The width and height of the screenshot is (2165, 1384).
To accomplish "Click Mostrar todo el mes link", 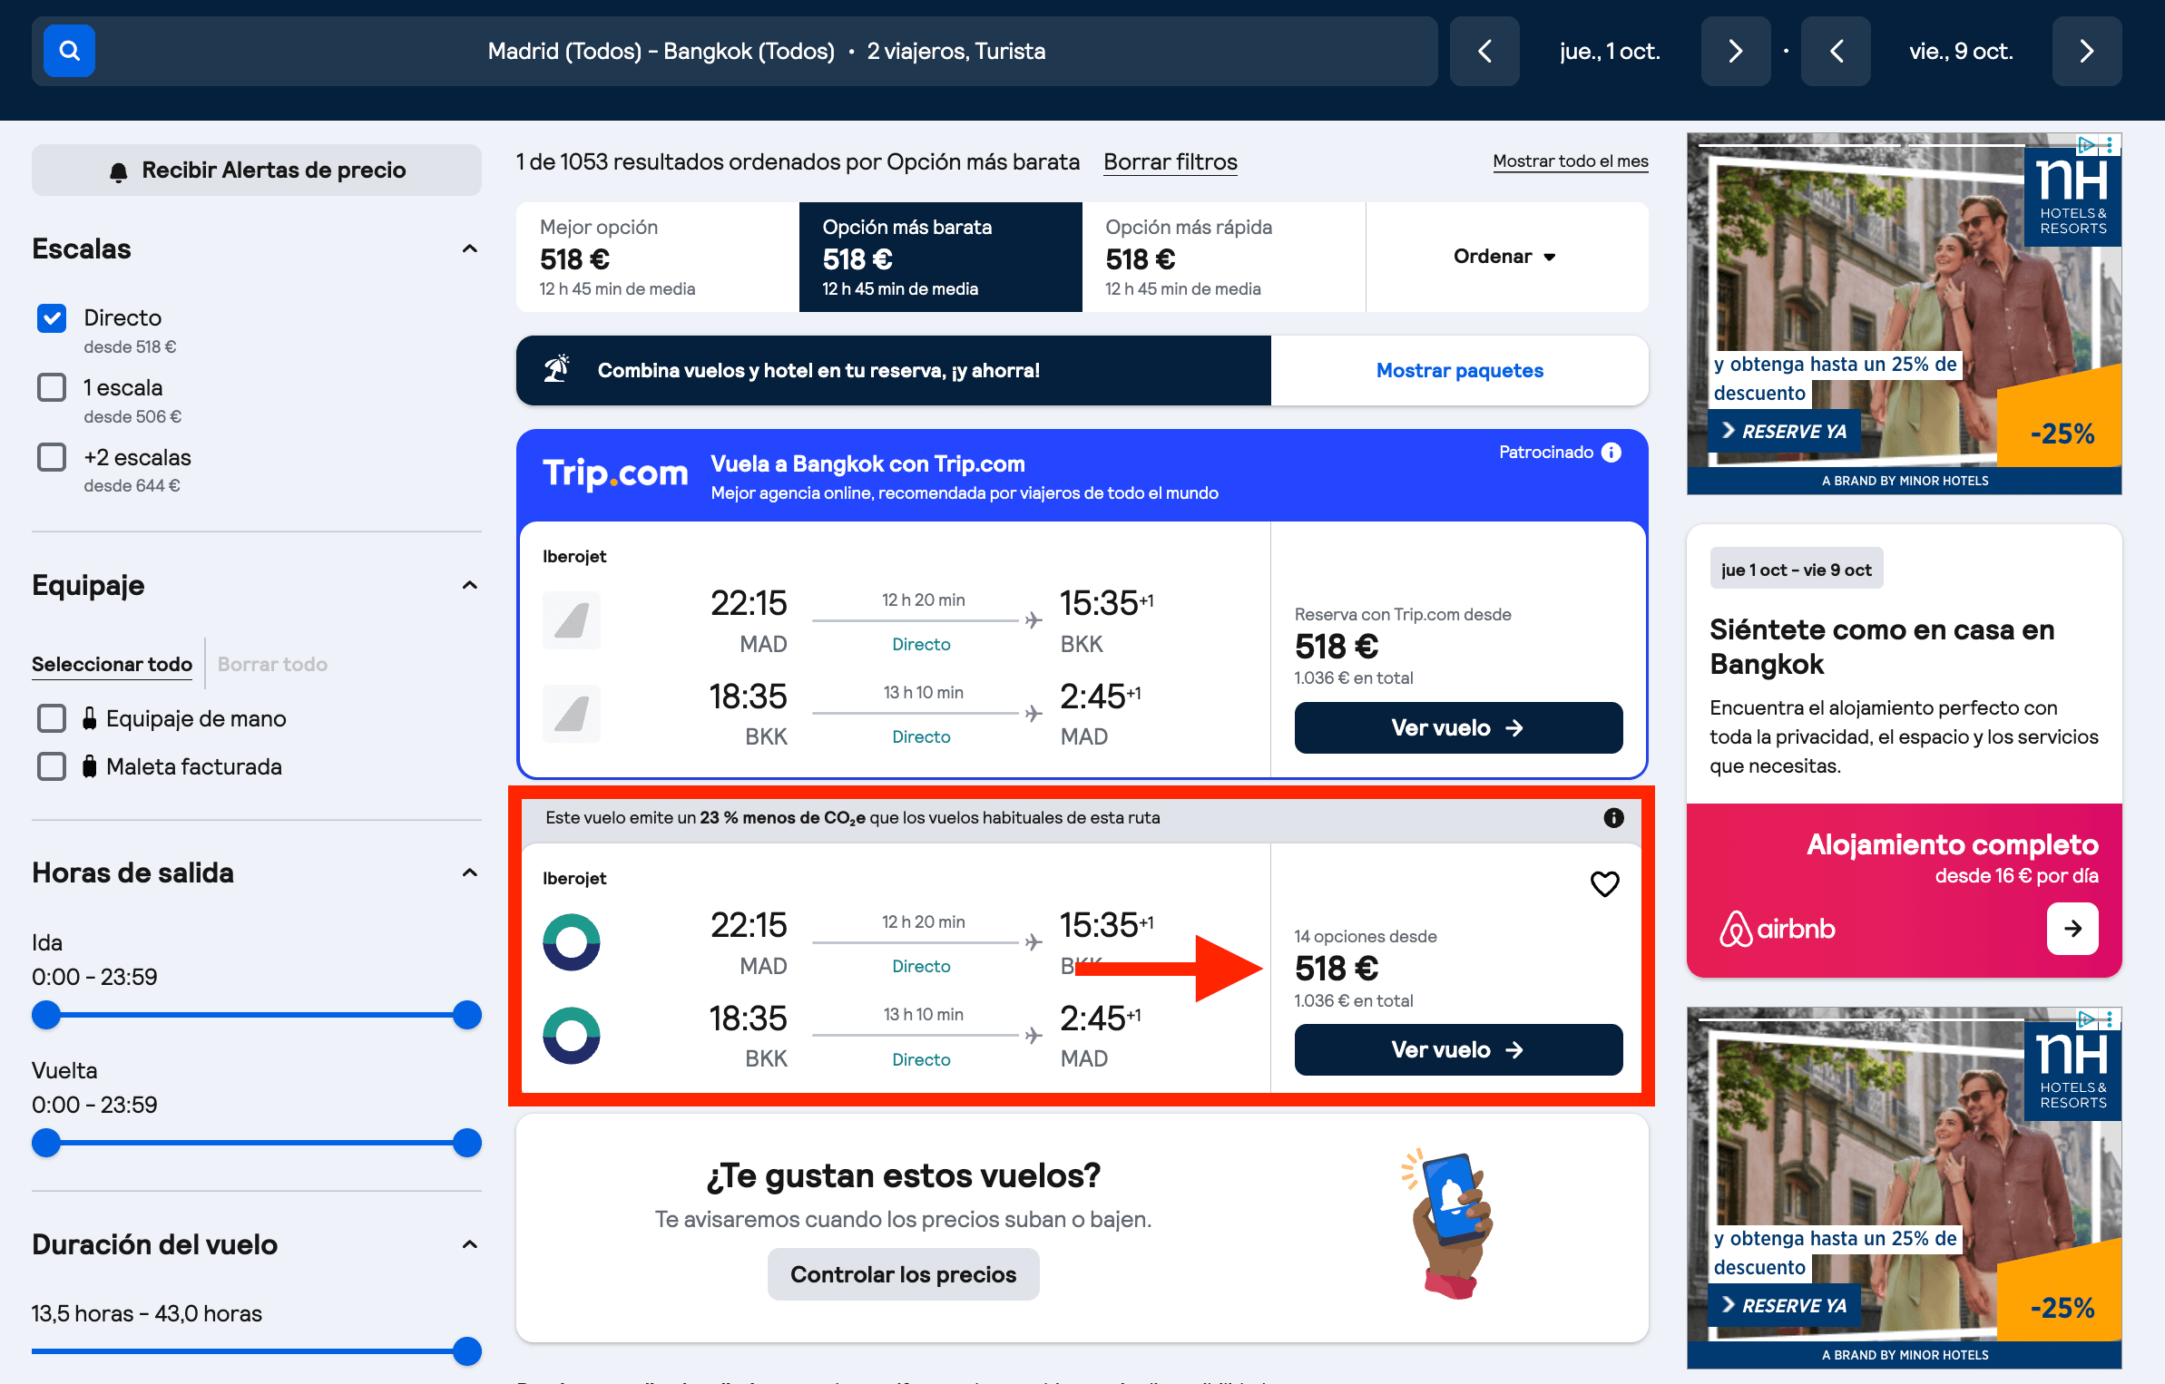I will point(1570,161).
